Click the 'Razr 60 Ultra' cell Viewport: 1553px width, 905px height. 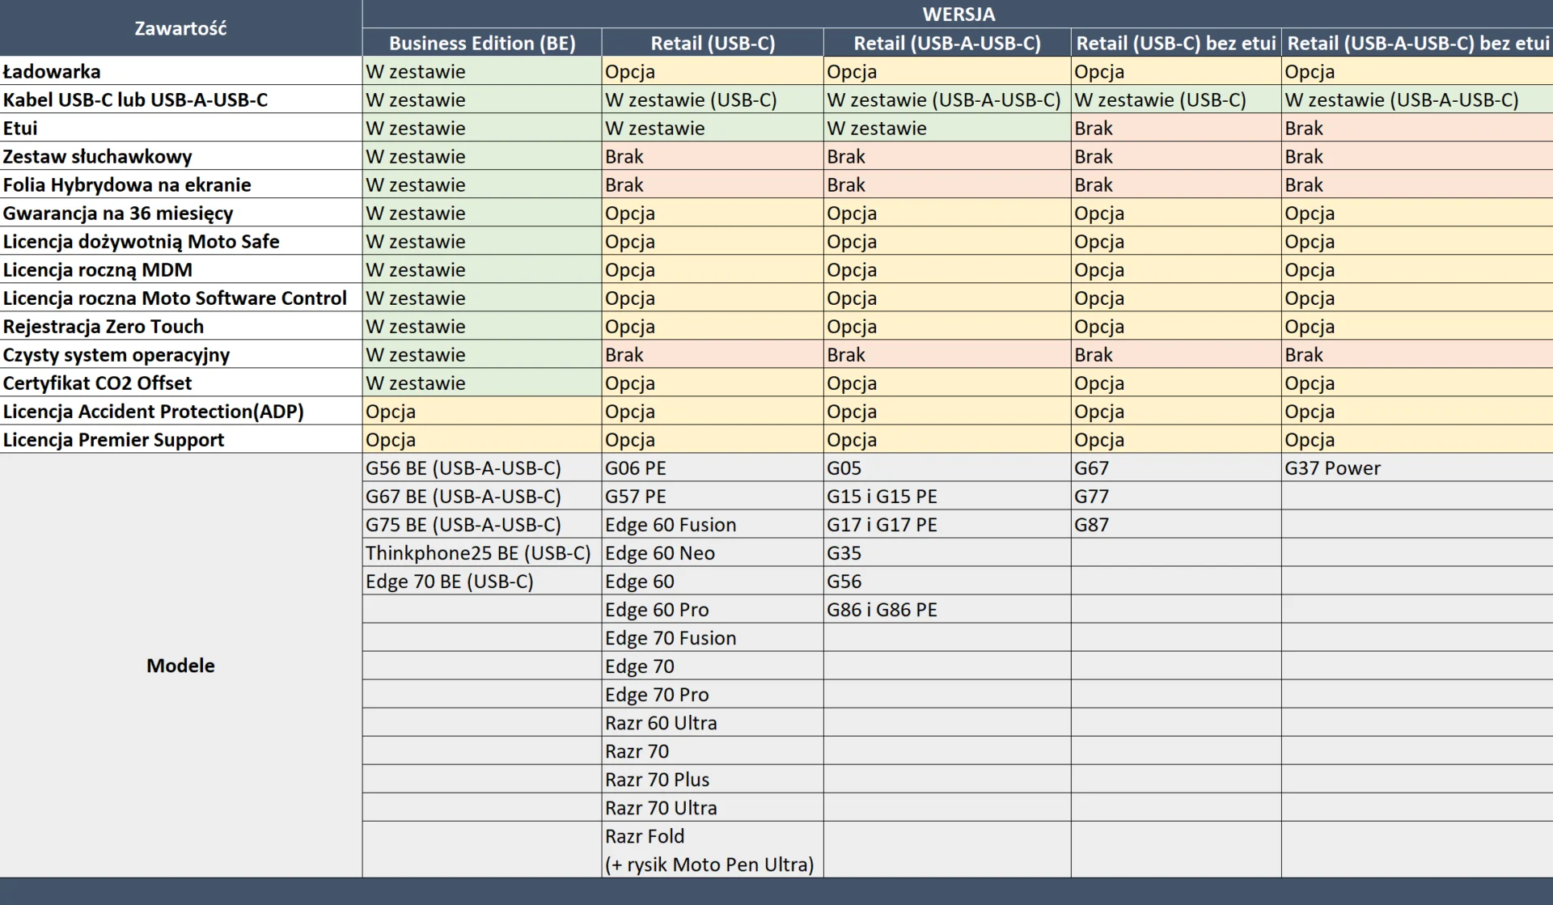[713, 722]
